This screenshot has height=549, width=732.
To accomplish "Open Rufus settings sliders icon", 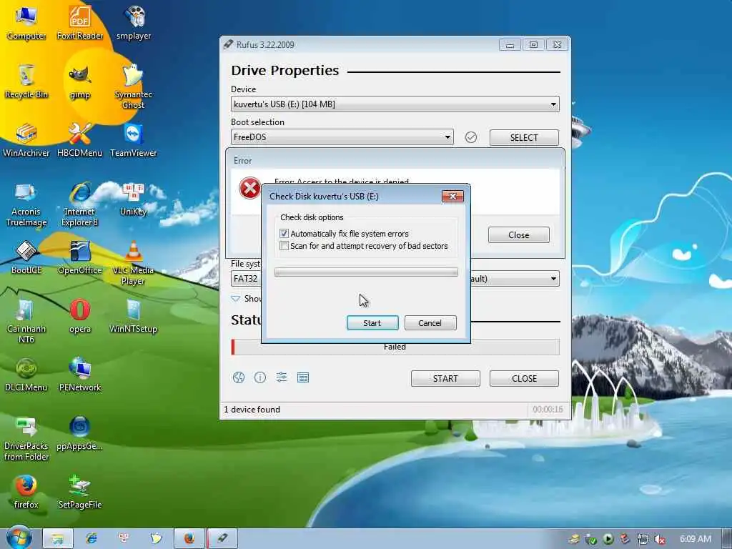I will (282, 377).
